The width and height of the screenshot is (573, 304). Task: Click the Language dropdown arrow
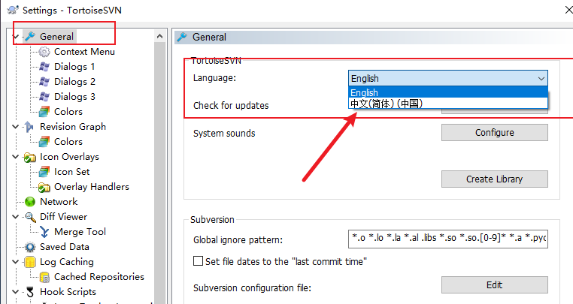(x=541, y=79)
